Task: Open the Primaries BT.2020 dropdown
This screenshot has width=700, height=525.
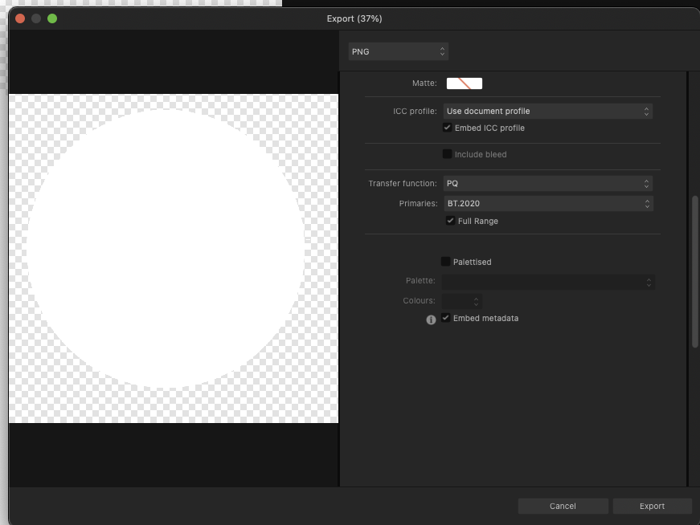Action: 549,203
